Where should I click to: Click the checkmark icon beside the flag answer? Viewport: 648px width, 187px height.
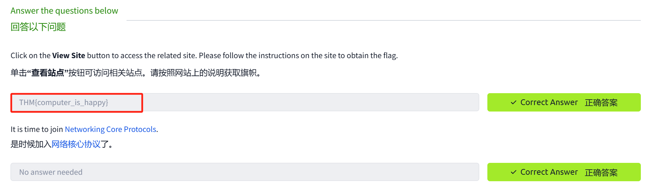pyautogui.click(x=513, y=102)
